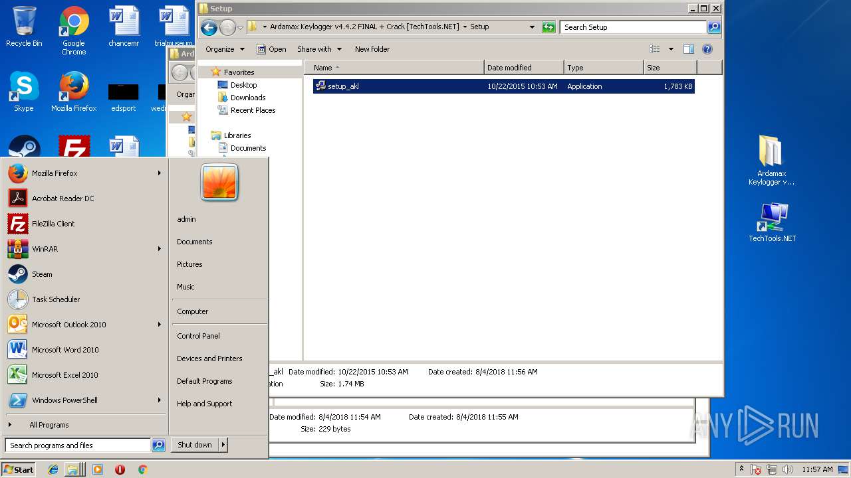
Task: Open the Skype desktop shortcut
Action: 24,92
